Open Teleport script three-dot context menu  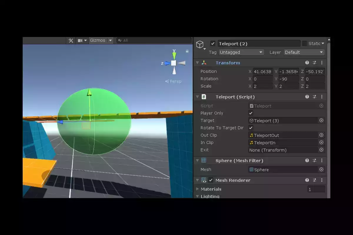322,97
